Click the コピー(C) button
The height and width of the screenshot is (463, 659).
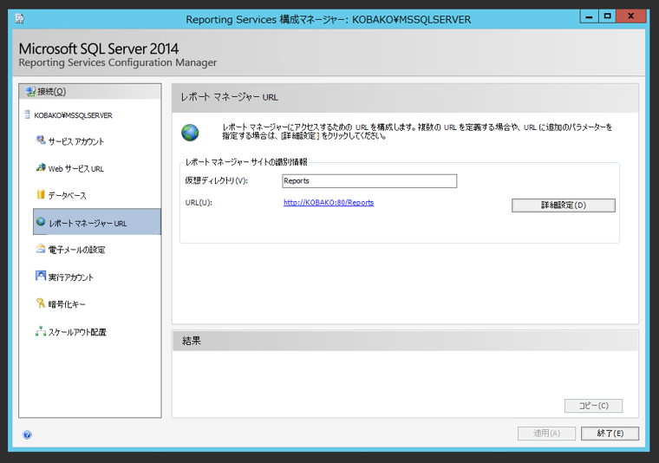click(x=593, y=406)
